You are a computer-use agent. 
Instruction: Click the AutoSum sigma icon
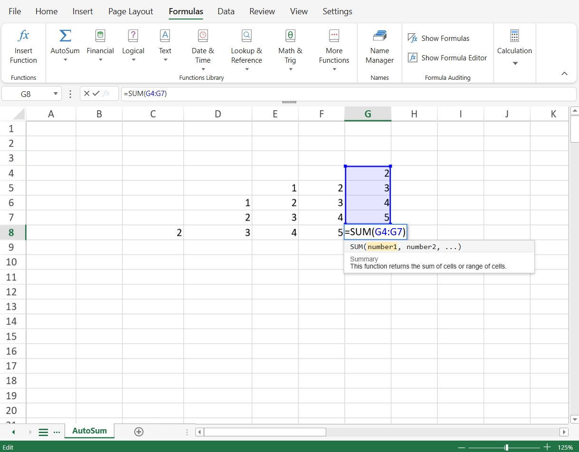(65, 36)
